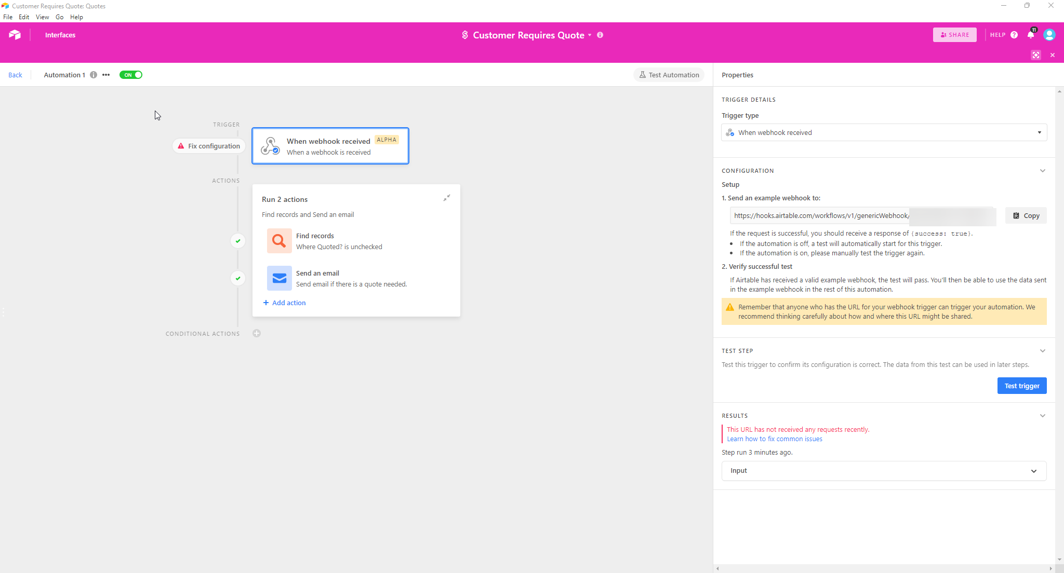Click the Back link
Viewport: 1064px width, 573px height.
(15, 75)
